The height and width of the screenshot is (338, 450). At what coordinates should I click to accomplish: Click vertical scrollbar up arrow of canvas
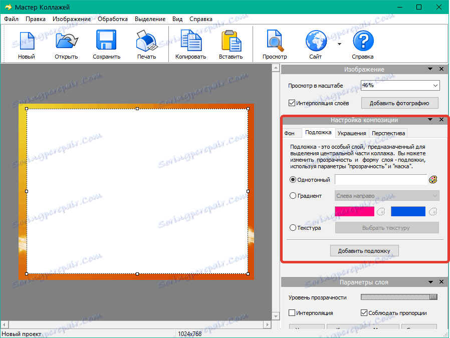point(276,68)
